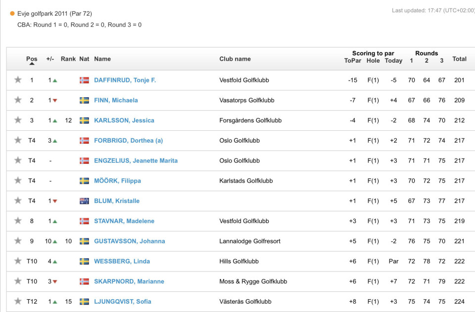Viewport: 475px width, 312px height.
Task: Click Norwegian flag beside STAVNAR, Madelene
Action: (x=84, y=221)
